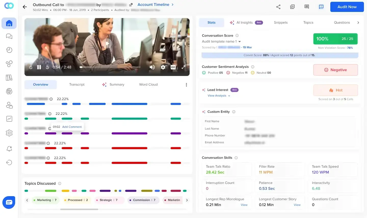Open the library books sidebar icon

[9, 77]
